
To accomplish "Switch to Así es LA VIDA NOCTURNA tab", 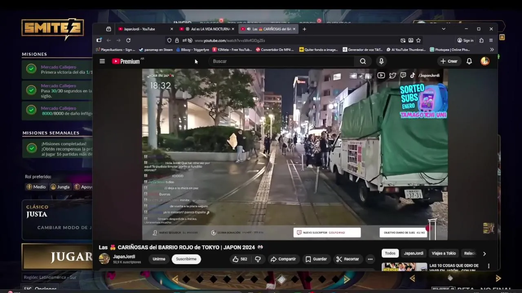I will [x=207, y=29].
